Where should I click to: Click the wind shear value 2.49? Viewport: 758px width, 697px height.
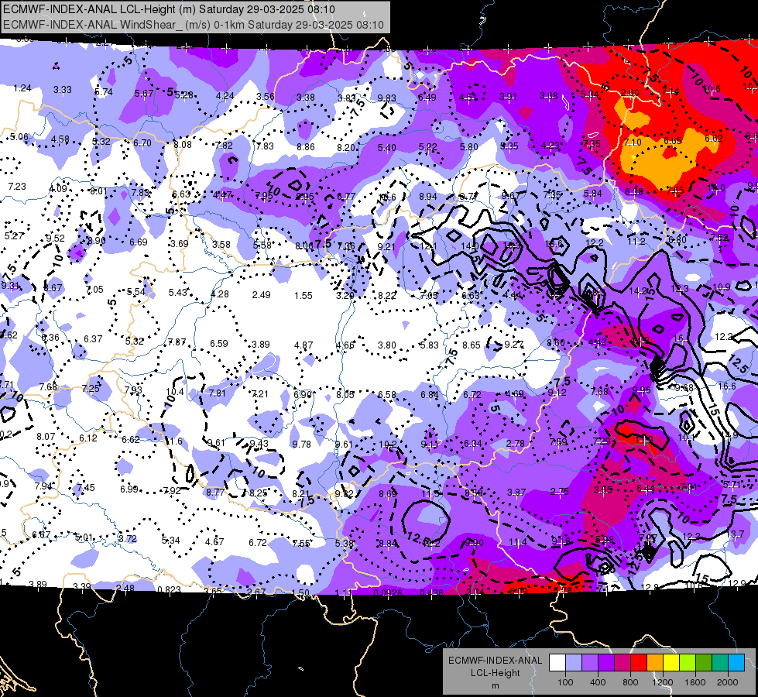[262, 295]
